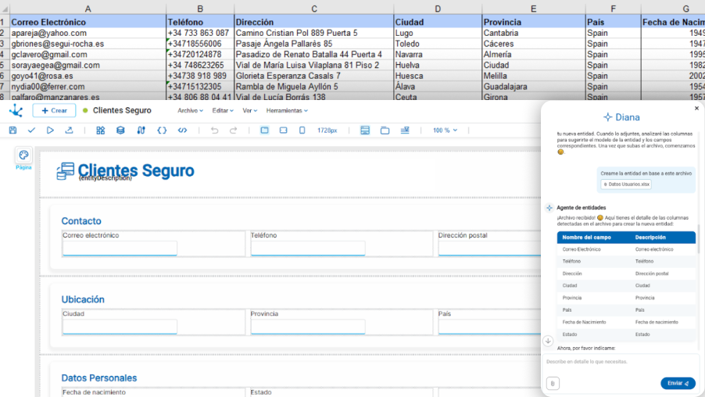The image size is (705, 397).
Task: Click the redo arrow icon
Action: (233, 131)
